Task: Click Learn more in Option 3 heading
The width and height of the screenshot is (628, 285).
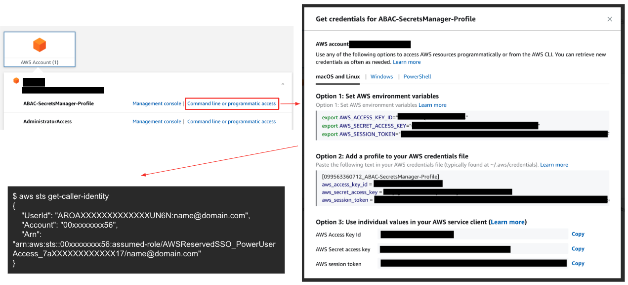Action: tap(507, 222)
